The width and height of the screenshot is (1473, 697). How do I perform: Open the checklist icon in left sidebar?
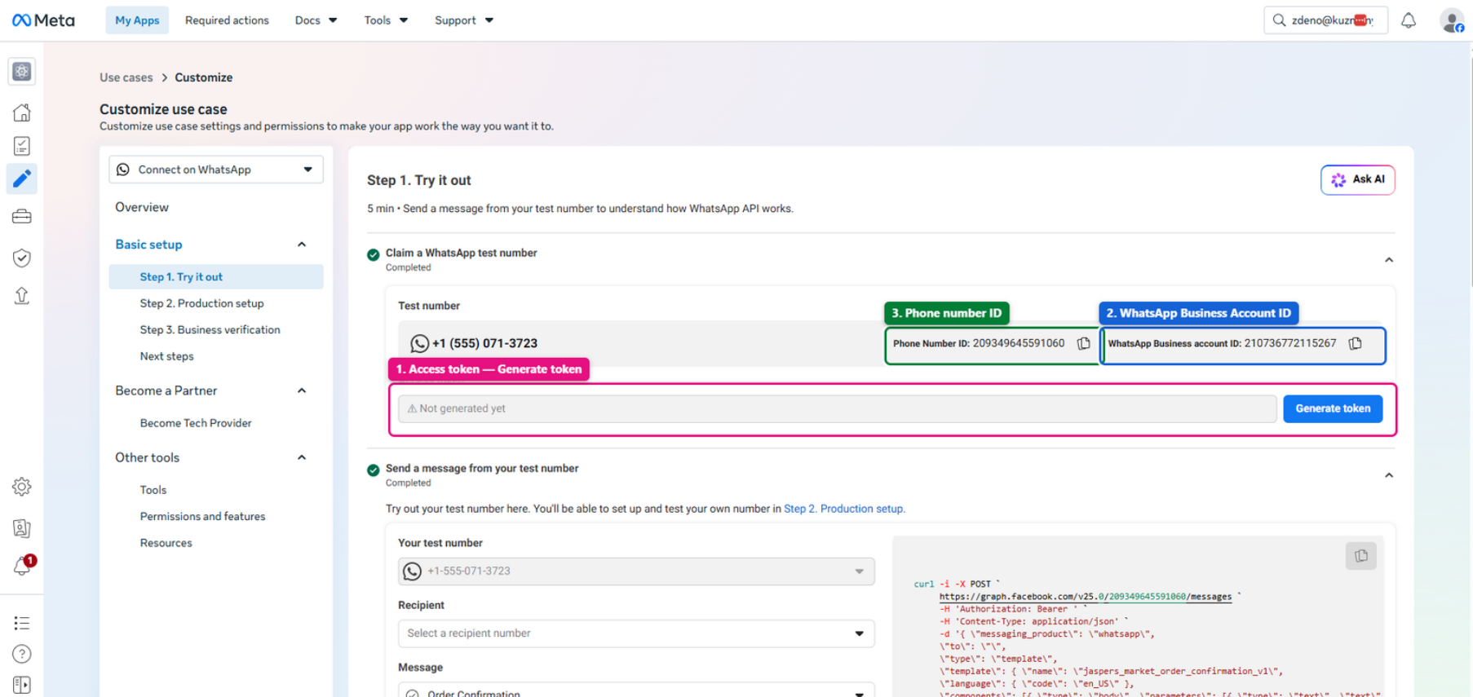(22, 146)
